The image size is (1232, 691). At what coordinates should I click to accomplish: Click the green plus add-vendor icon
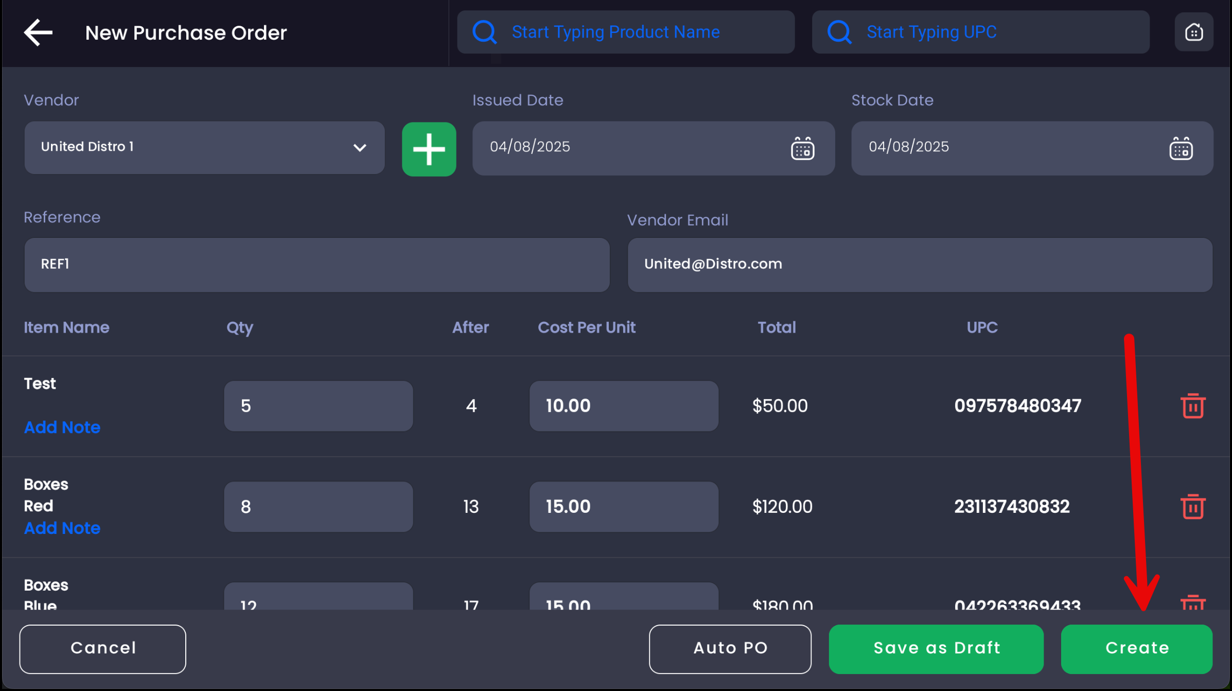click(x=429, y=149)
